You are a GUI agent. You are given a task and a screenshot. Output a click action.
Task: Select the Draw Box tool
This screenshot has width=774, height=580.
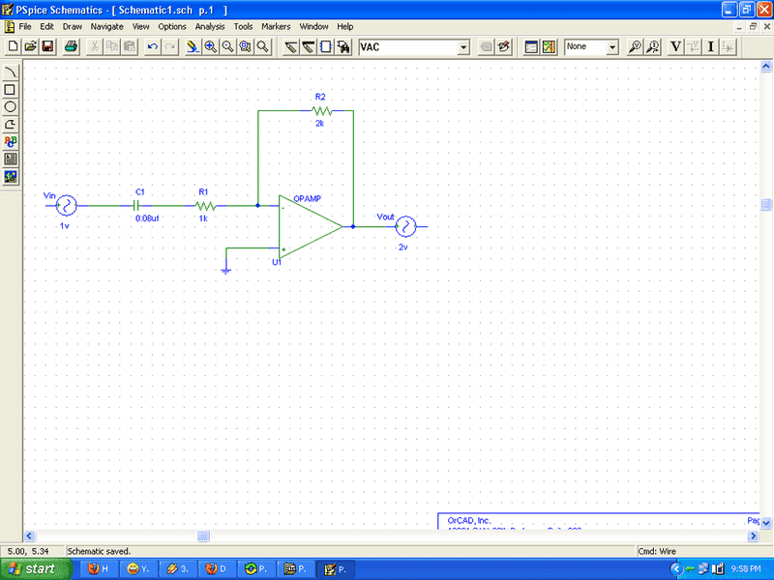(x=11, y=89)
